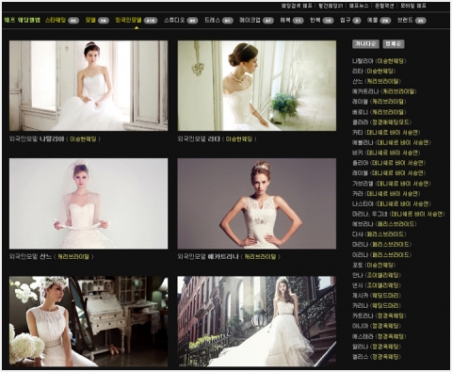Select 레이첼 (데니쉐르 바이 서승연) in the list

389,173
